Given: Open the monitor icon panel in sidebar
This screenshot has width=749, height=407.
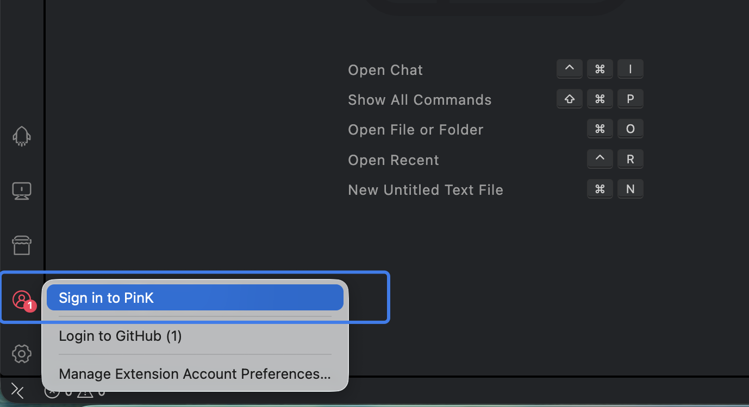Looking at the screenshot, I should (x=22, y=190).
